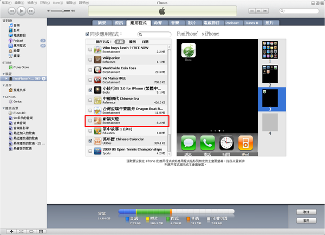The width and height of the screenshot is (325, 235).
Task: Eject the FuniPhone device
Action: 43,79
